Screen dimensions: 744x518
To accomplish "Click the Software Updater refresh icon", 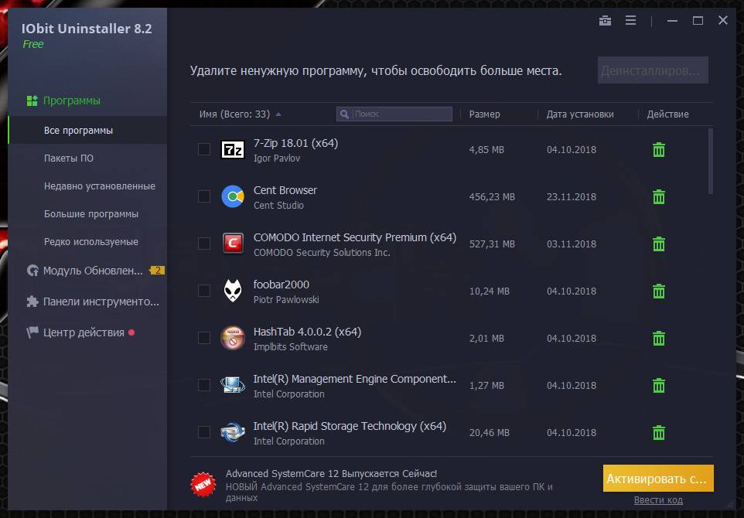I will click(32, 271).
